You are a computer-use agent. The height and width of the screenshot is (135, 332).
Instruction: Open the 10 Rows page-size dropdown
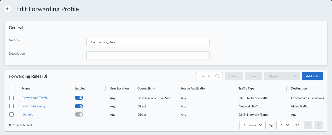pyautogui.click(x=252, y=125)
